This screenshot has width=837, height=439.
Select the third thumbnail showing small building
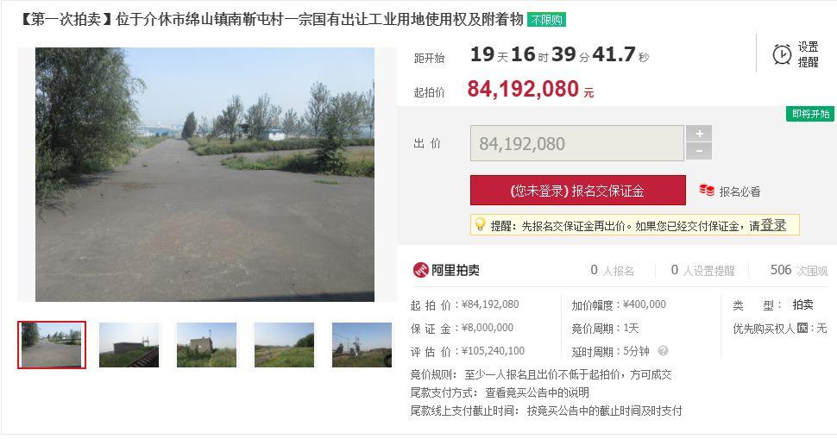point(206,345)
